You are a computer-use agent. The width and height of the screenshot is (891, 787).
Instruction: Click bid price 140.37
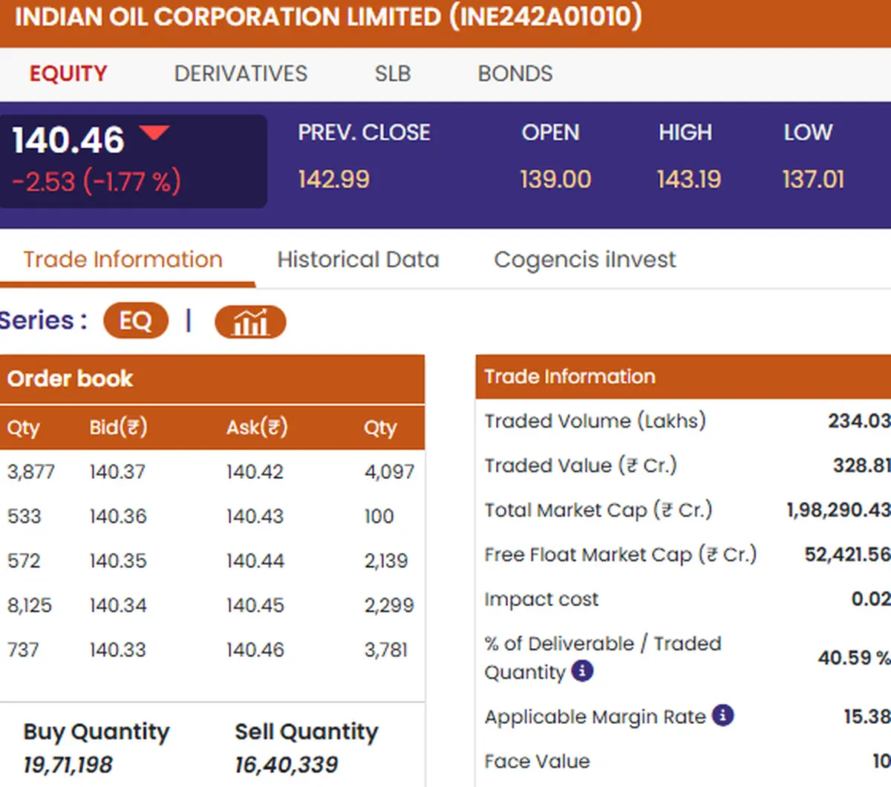tap(117, 471)
